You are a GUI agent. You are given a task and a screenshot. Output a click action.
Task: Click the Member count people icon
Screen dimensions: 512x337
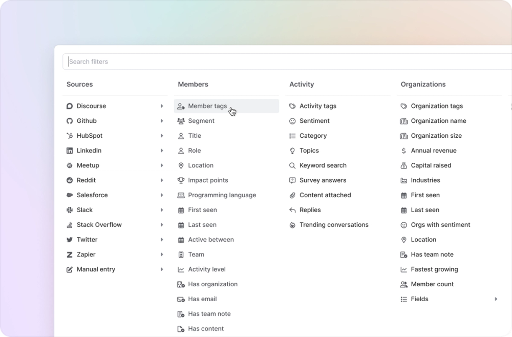pos(404,284)
